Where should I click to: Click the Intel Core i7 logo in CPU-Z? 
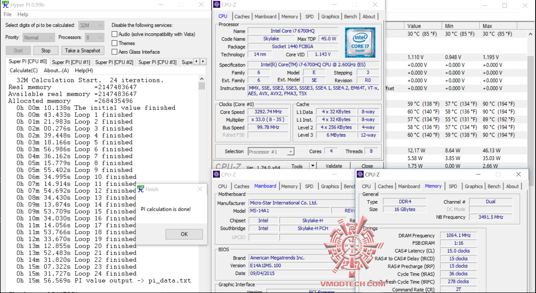pyautogui.click(x=360, y=43)
